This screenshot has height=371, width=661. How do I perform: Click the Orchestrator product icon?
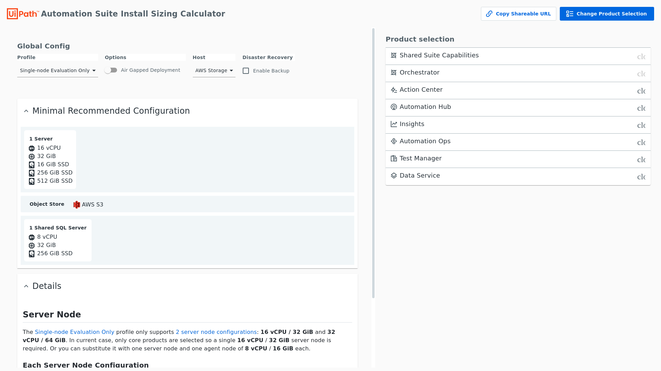[394, 72]
